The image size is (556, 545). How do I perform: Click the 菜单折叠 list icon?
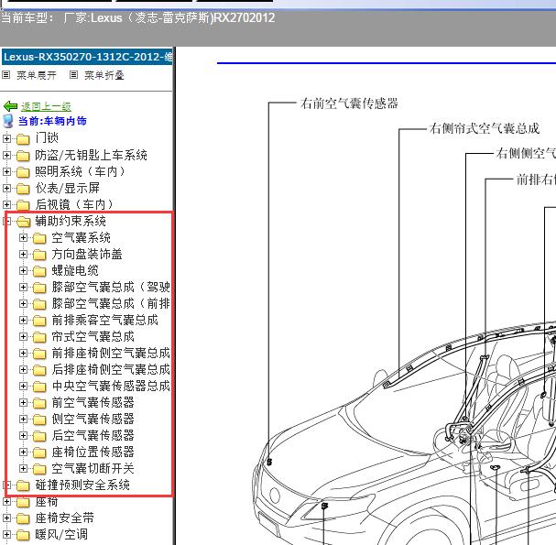point(73,75)
